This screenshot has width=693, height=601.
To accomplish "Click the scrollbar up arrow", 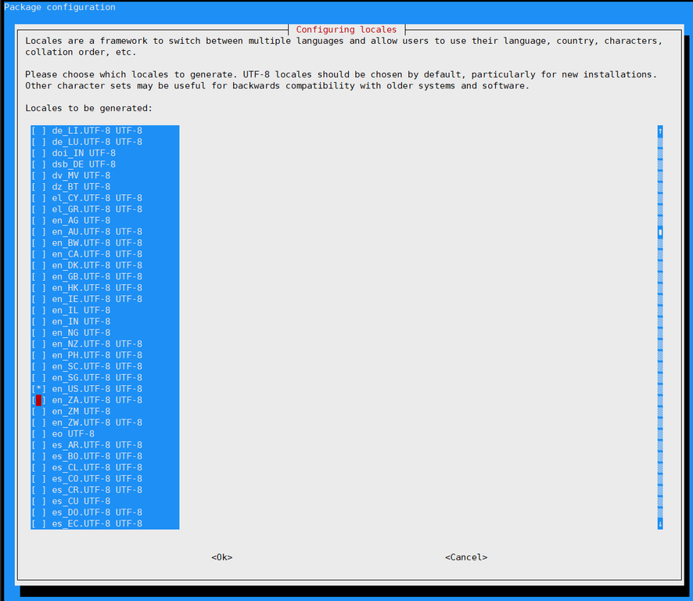I will pyautogui.click(x=660, y=131).
